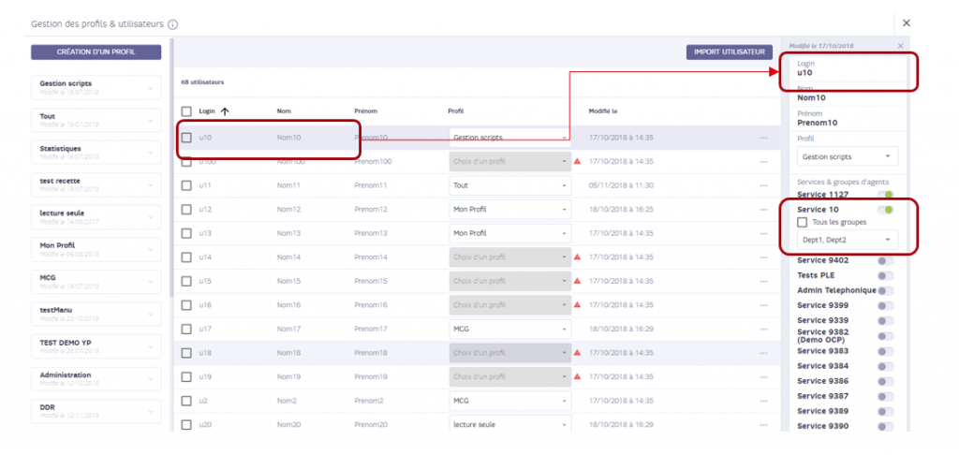This screenshot has height=455, width=959.
Task: Open more options menu for user u10
Action: tap(763, 139)
